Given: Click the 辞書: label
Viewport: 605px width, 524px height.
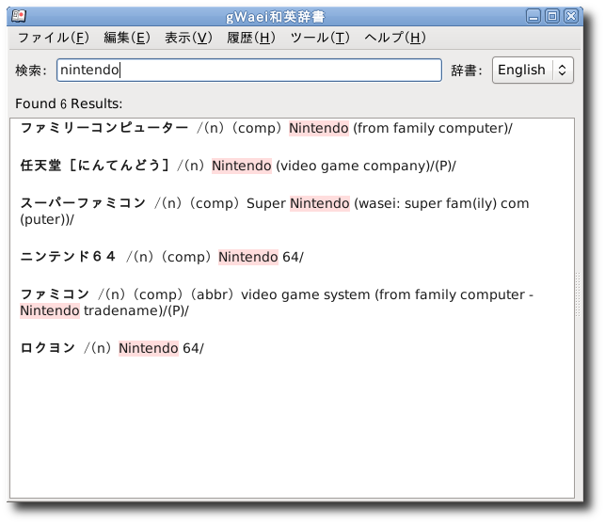Looking at the screenshot, I should coord(467,71).
